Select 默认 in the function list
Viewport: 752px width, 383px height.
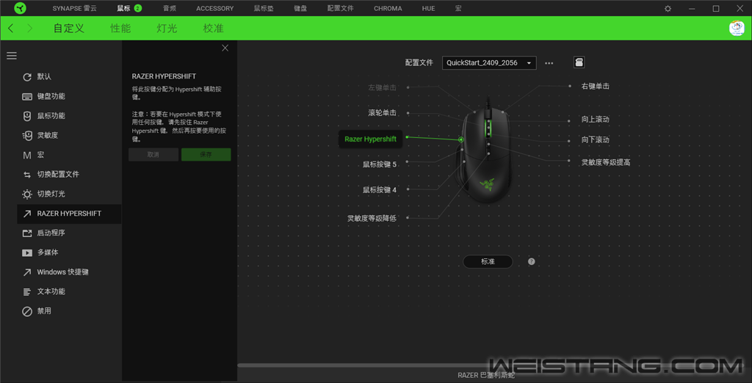click(x=69, y=77)
